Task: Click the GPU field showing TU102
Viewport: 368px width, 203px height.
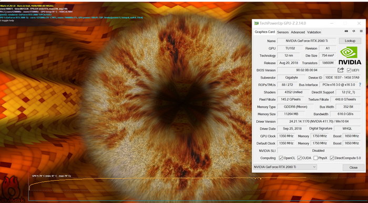Action: [290, 48]
